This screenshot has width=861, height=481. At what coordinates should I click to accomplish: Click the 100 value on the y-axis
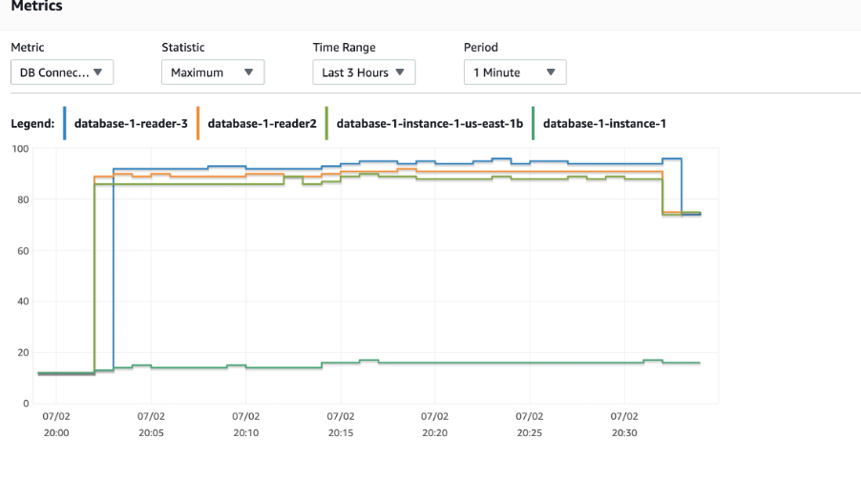click(x=18, y=149)
